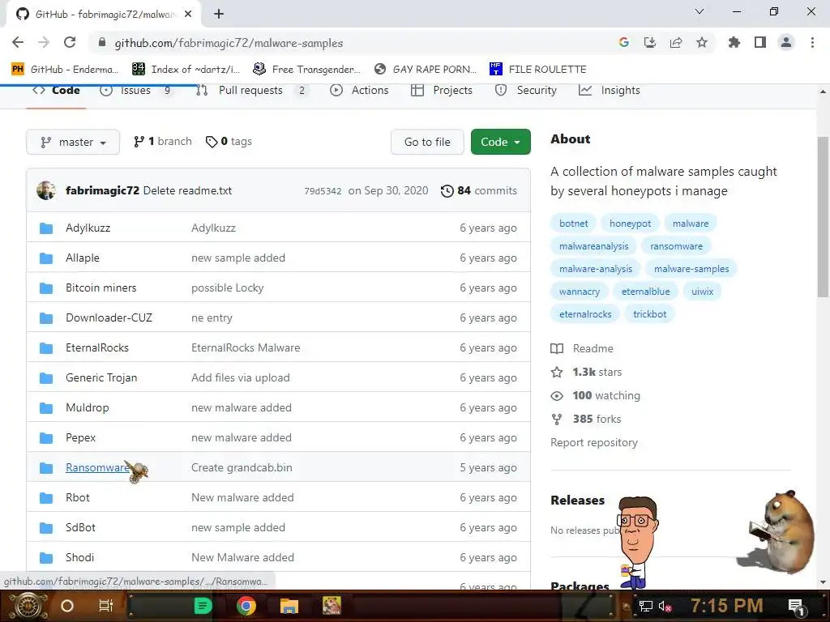
Task: Open a new browser tab
Action: (219, 15)
